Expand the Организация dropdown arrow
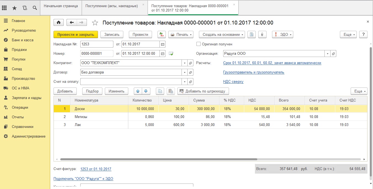The image size is (373, 189). (x=327, y=54)
